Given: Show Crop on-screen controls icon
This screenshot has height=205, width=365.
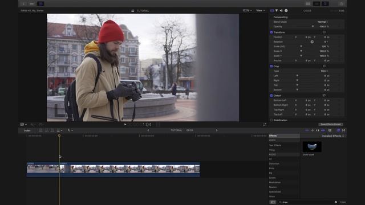Looking at the screenshot, I should (324, 66).
